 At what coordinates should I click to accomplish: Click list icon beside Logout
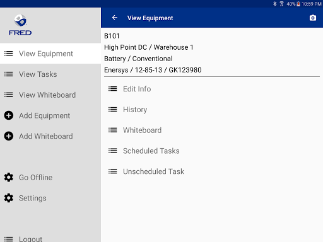(x=9, y=239)
